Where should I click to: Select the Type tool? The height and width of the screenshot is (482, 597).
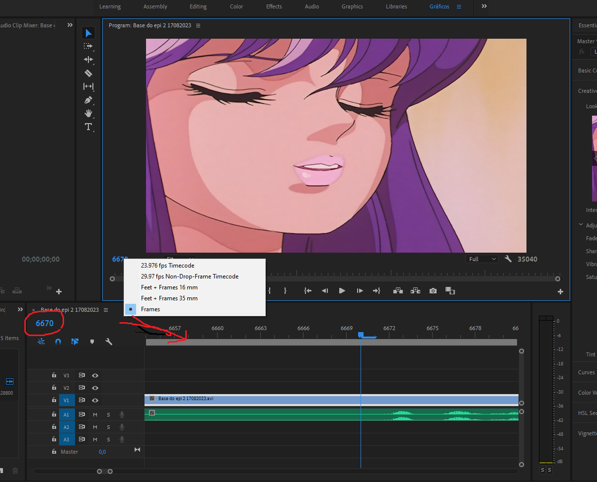[88, 127]
